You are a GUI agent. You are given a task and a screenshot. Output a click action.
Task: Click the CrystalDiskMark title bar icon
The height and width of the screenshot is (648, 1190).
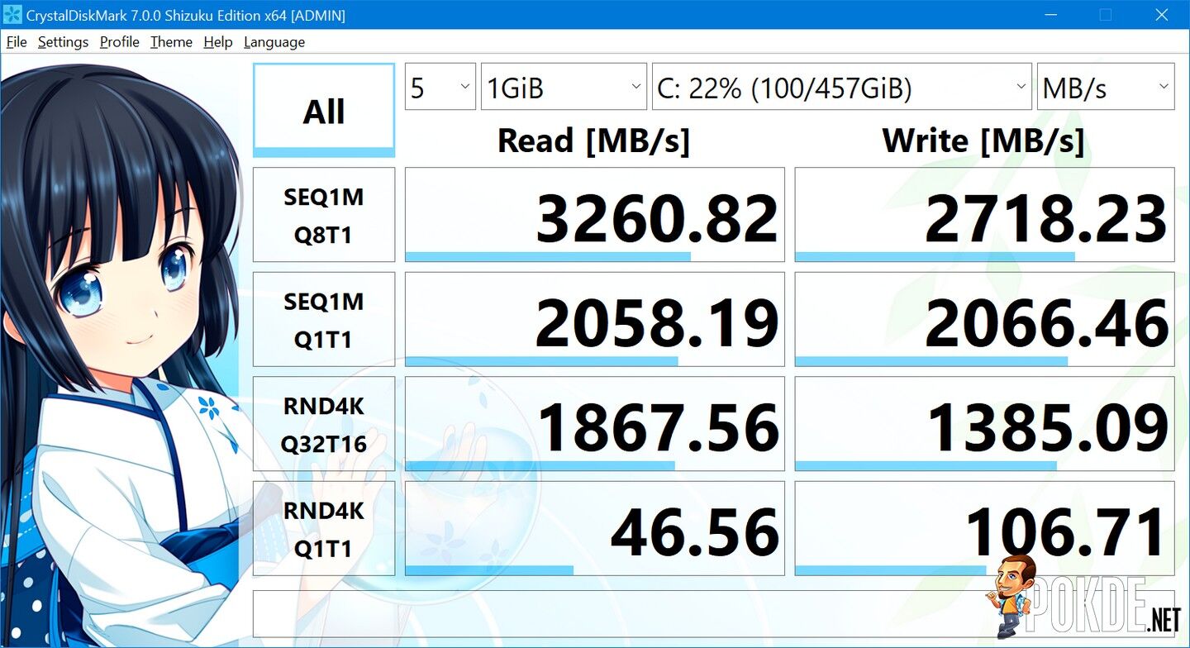click(12, 15)
